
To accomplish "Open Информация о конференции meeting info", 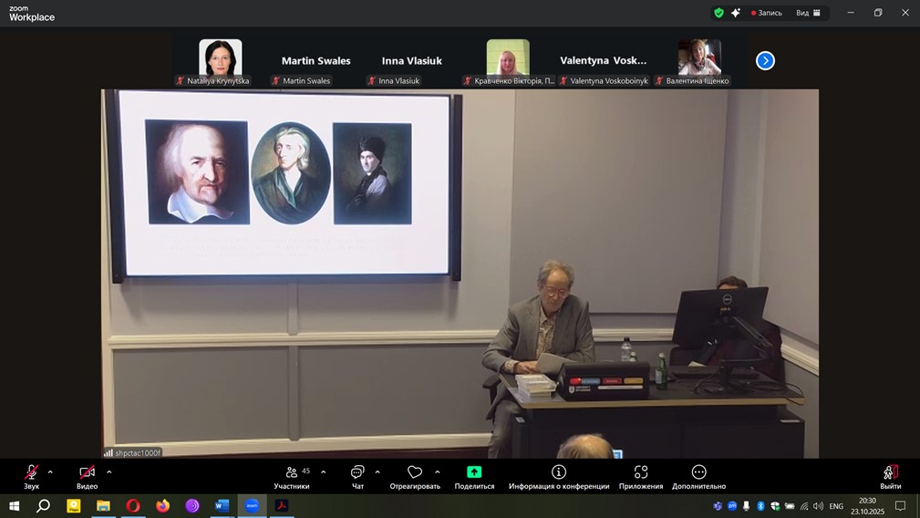I will pos(559,476).
